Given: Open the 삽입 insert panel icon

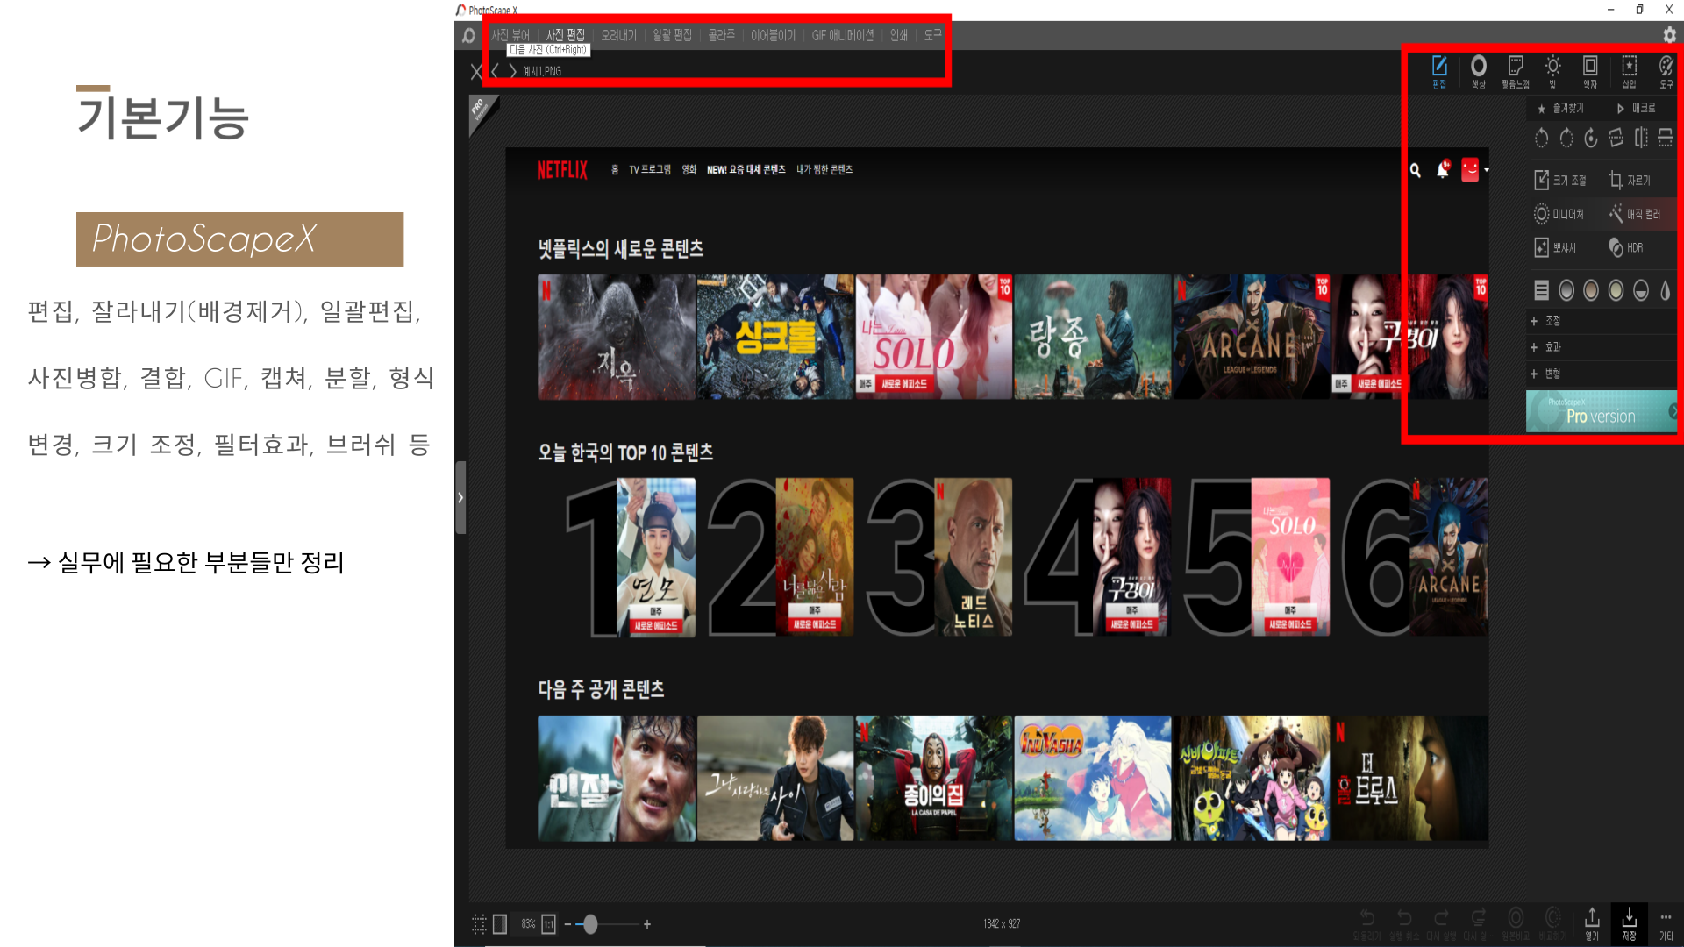Looking at the screenshot, I should point(1629,72).
